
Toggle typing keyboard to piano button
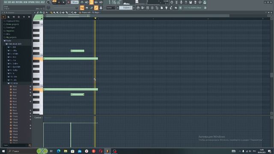(82, 8)
